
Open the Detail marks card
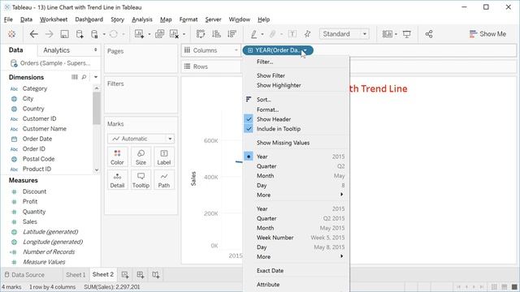pyautogui.click(x=117, y=180)
